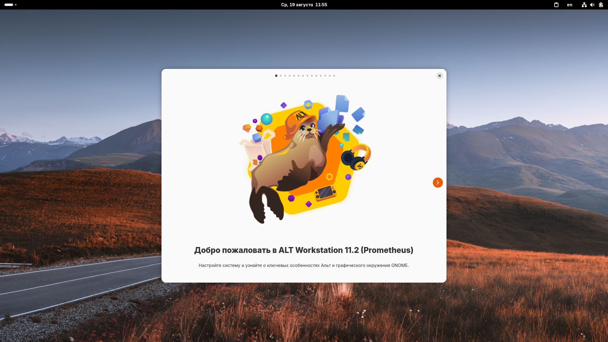The height and width of the screenshot is (342, 608).
Task: Open network settings from the wired network icon
Action: (x=584, y=5)
